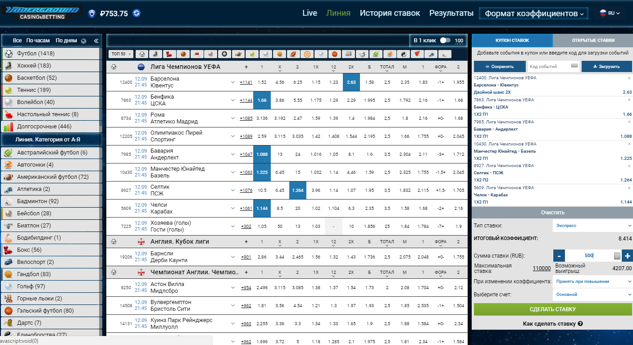Remove Барселона - Ювентус from the coupon

[629, 78]
